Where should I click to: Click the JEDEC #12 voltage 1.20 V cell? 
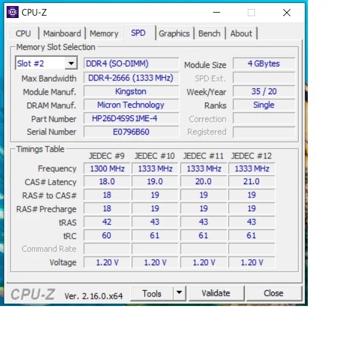tap(251, 262)
